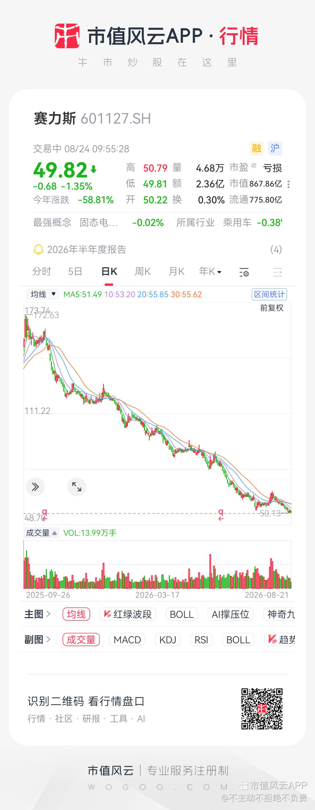The height and width of the screenshot is (810, 315).
Task: Enable the MACD sub chart indicator
Action: point(127,639)
